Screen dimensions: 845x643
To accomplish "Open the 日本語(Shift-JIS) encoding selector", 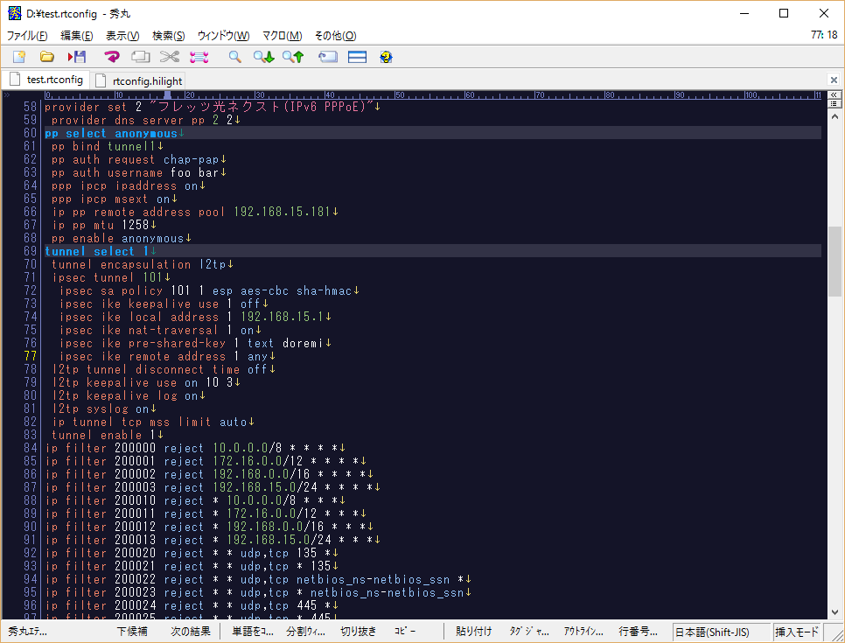I will pos(722,632).
